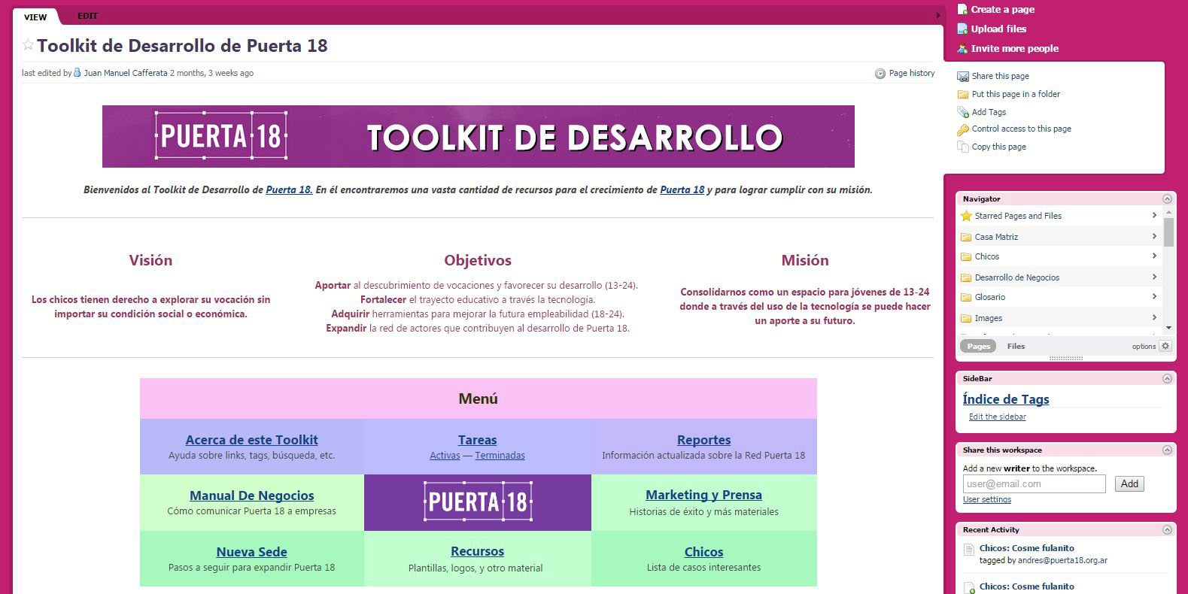Click the star icon for Starred Pages and Files
Screen dimensions: 1188x594
(x=966, y=216)
